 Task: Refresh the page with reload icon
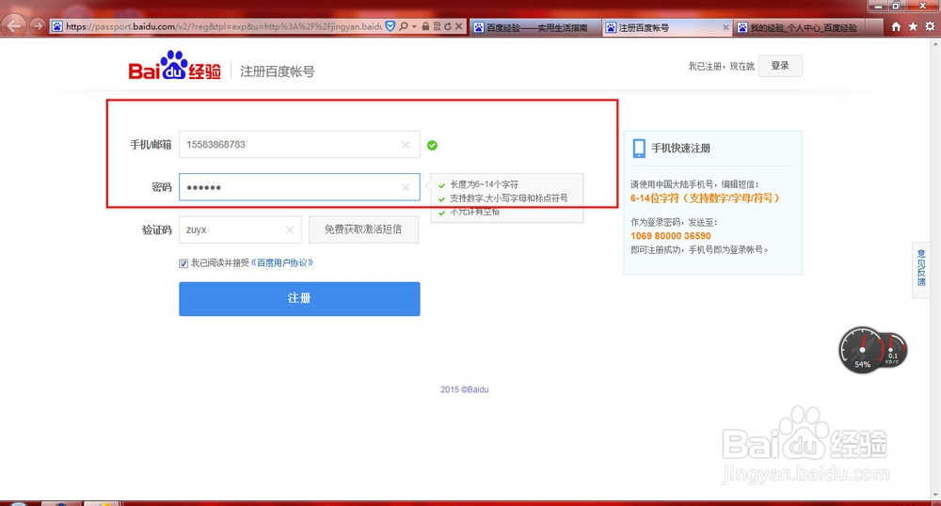447,26
